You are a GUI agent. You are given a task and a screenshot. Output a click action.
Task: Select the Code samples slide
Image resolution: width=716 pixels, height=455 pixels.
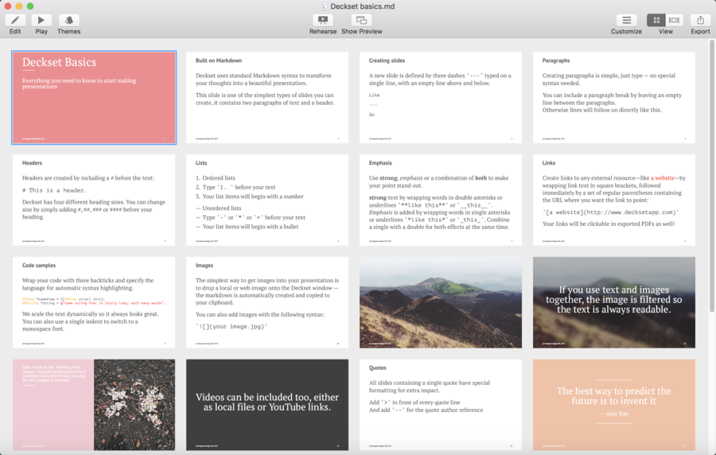[94, 302]
